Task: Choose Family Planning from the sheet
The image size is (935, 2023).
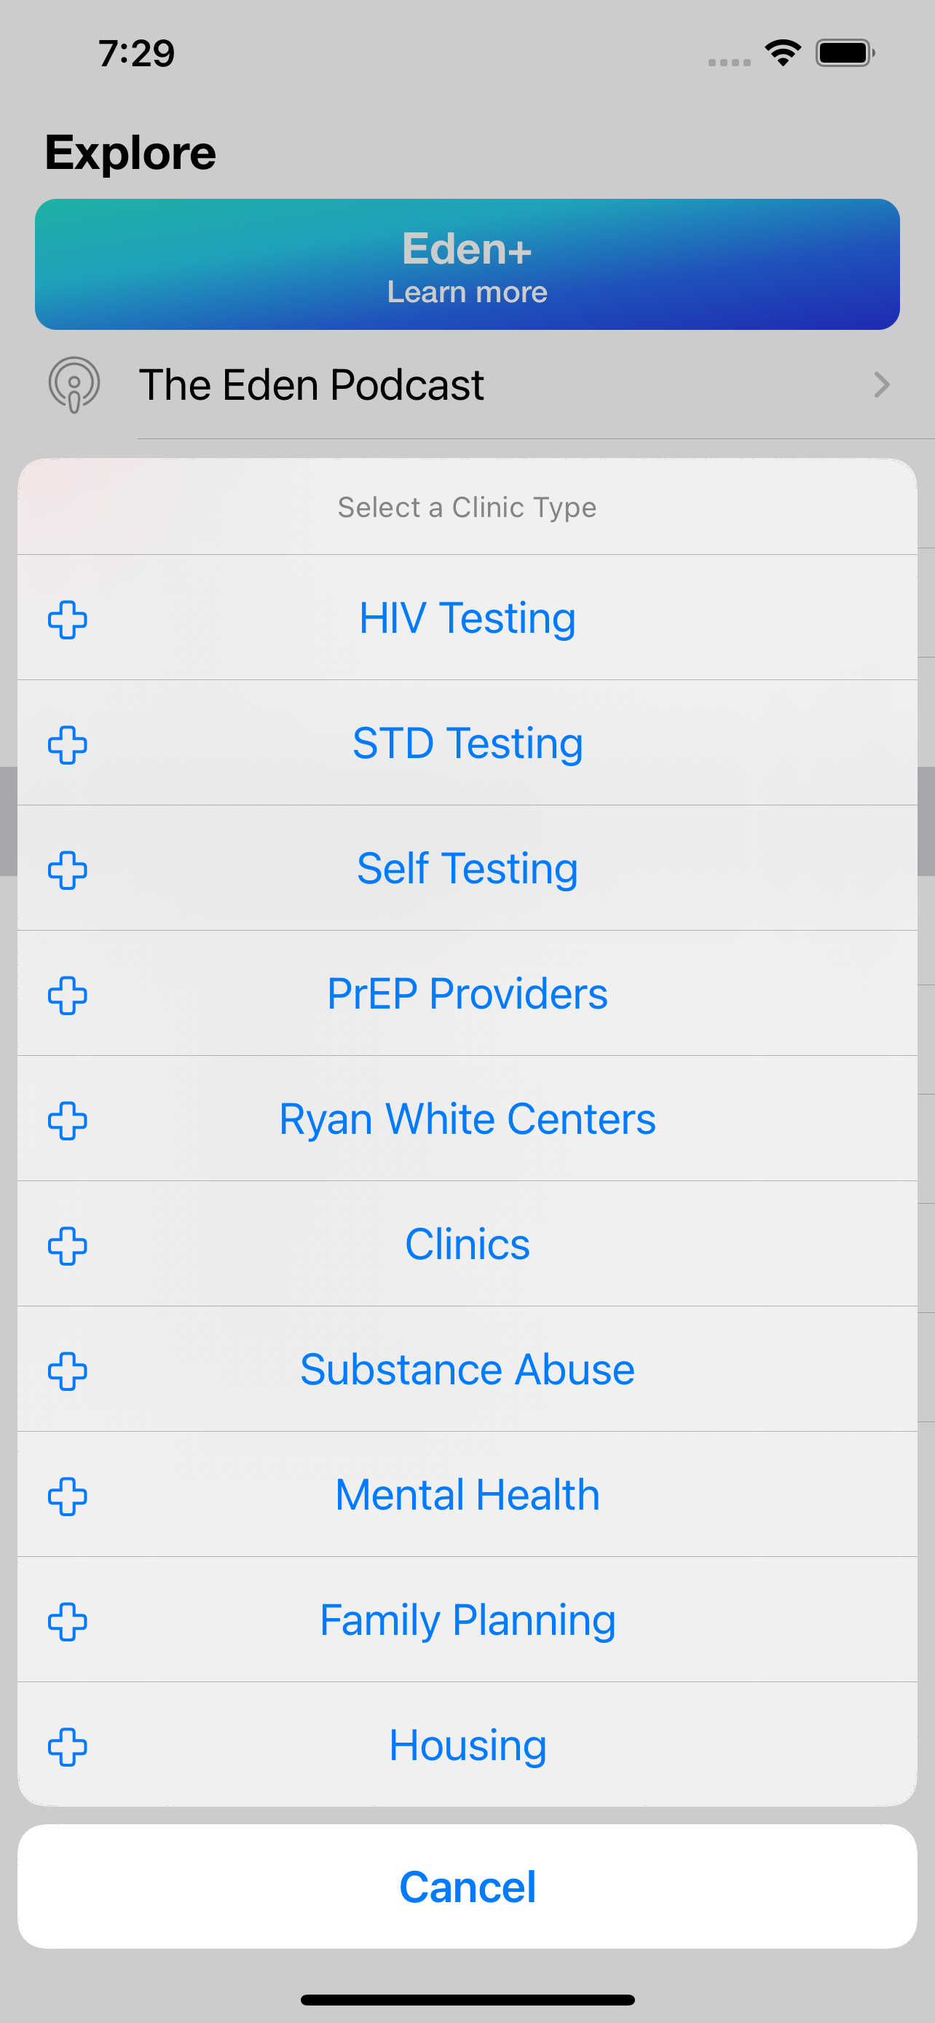Action: click(467, 1620)
